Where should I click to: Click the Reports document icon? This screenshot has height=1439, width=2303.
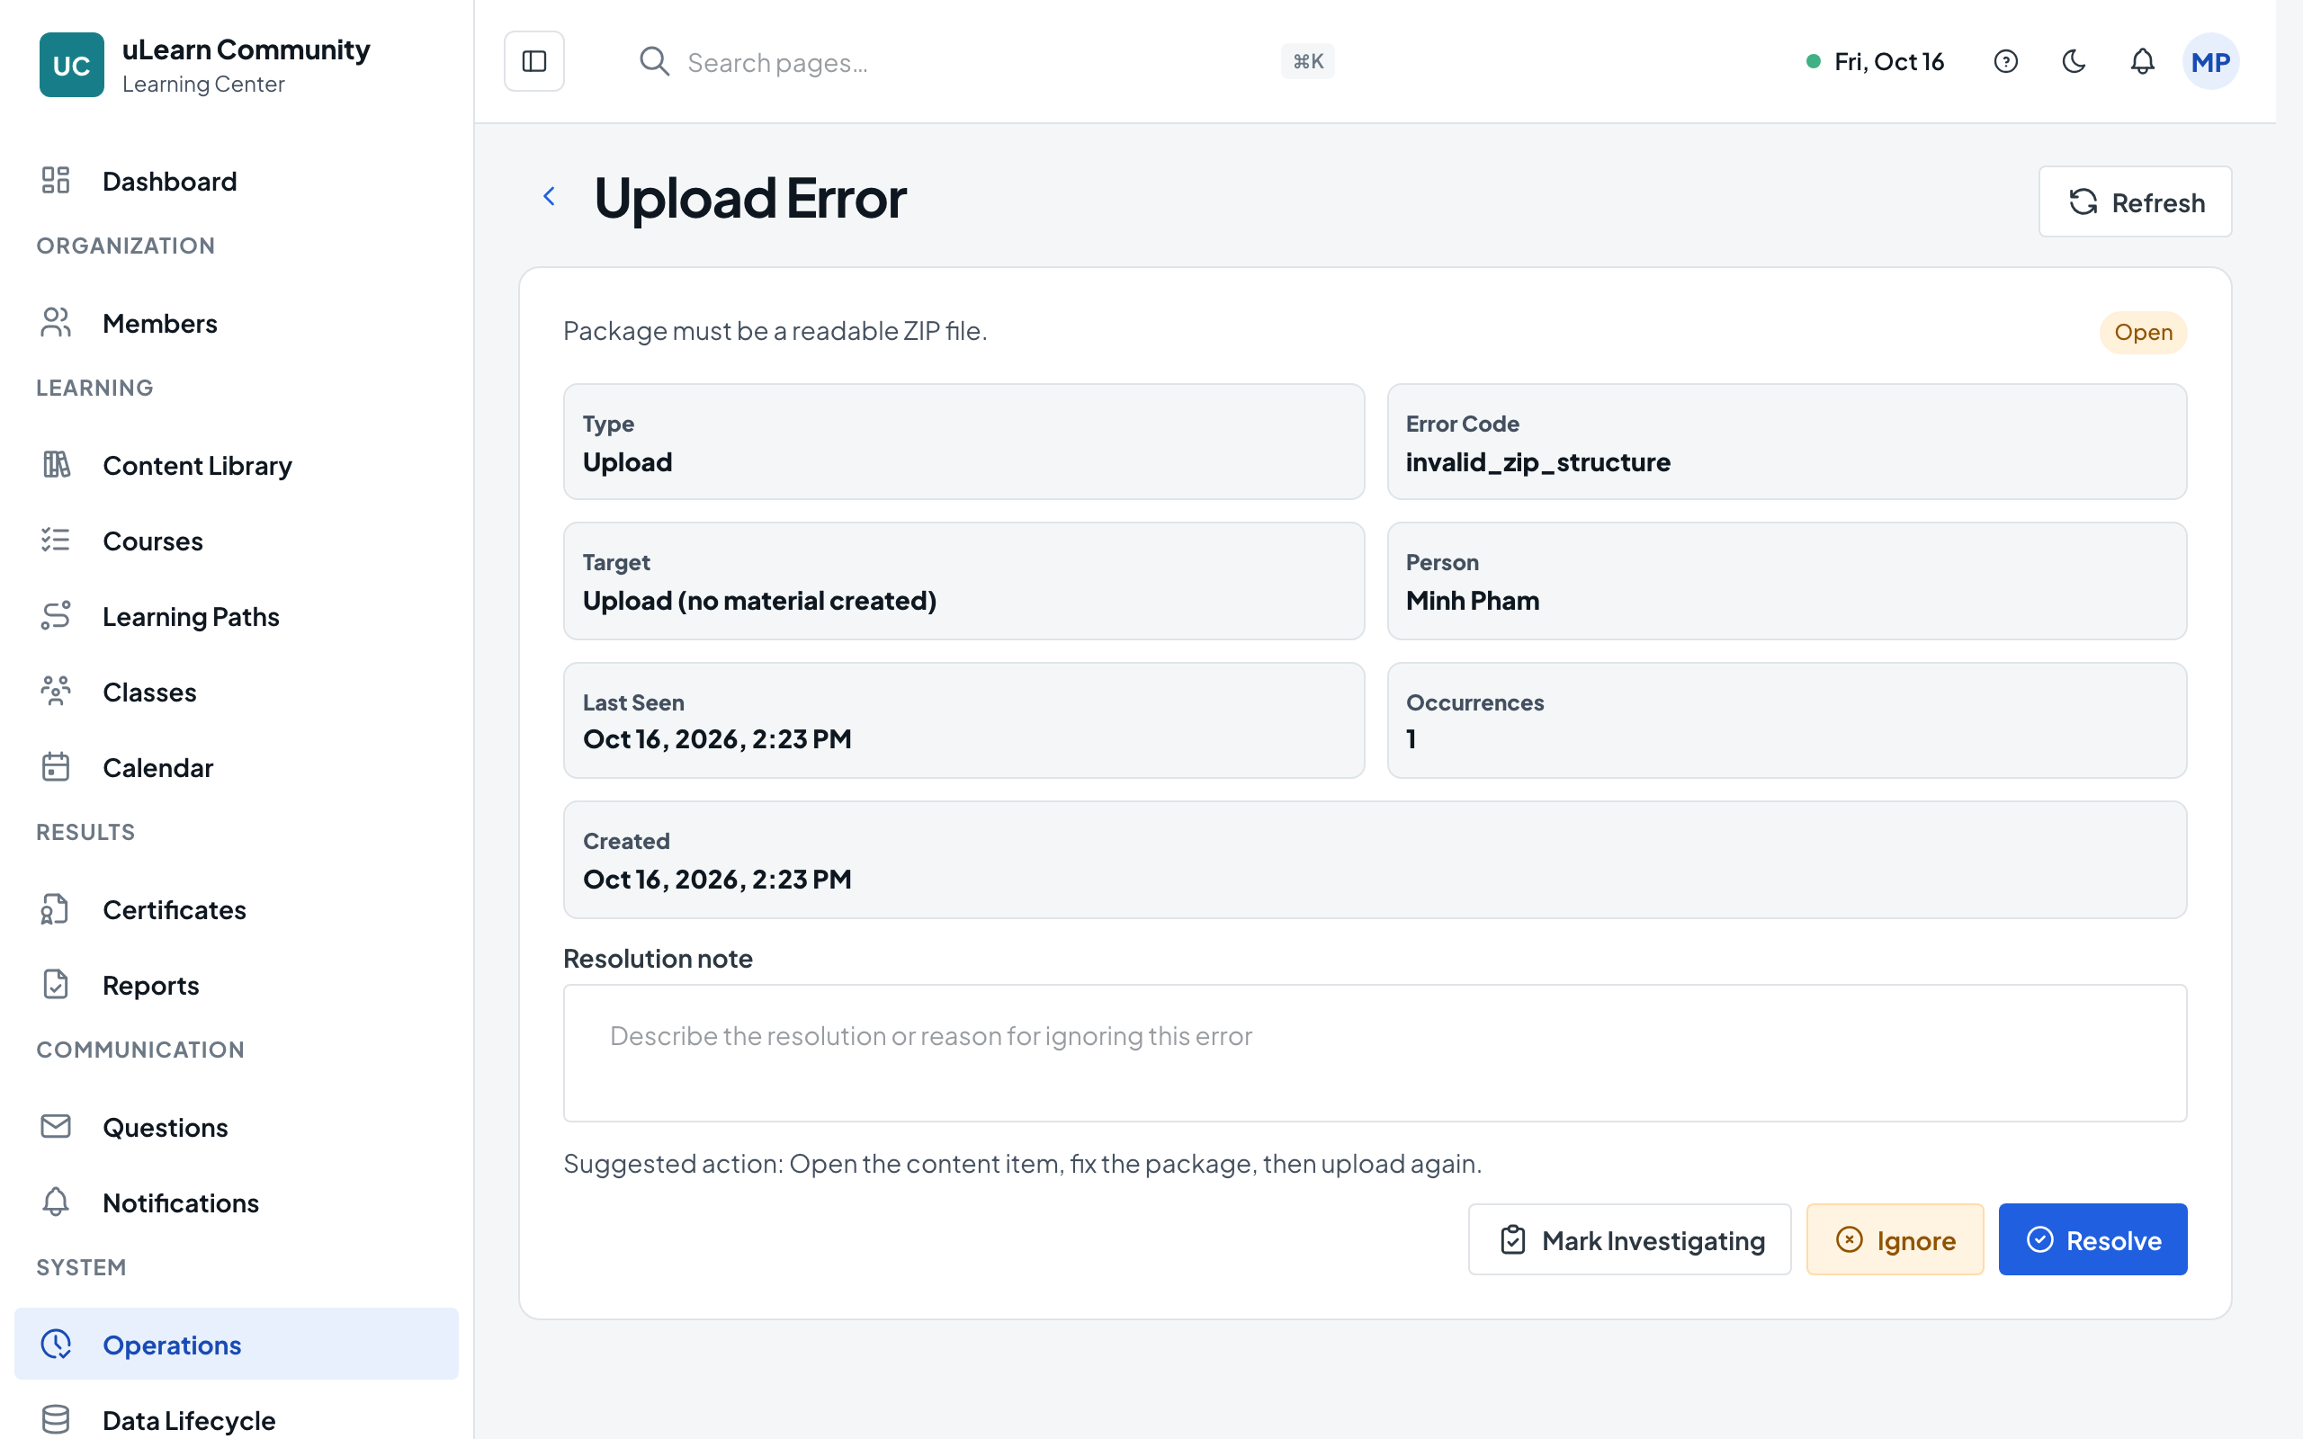56,984
